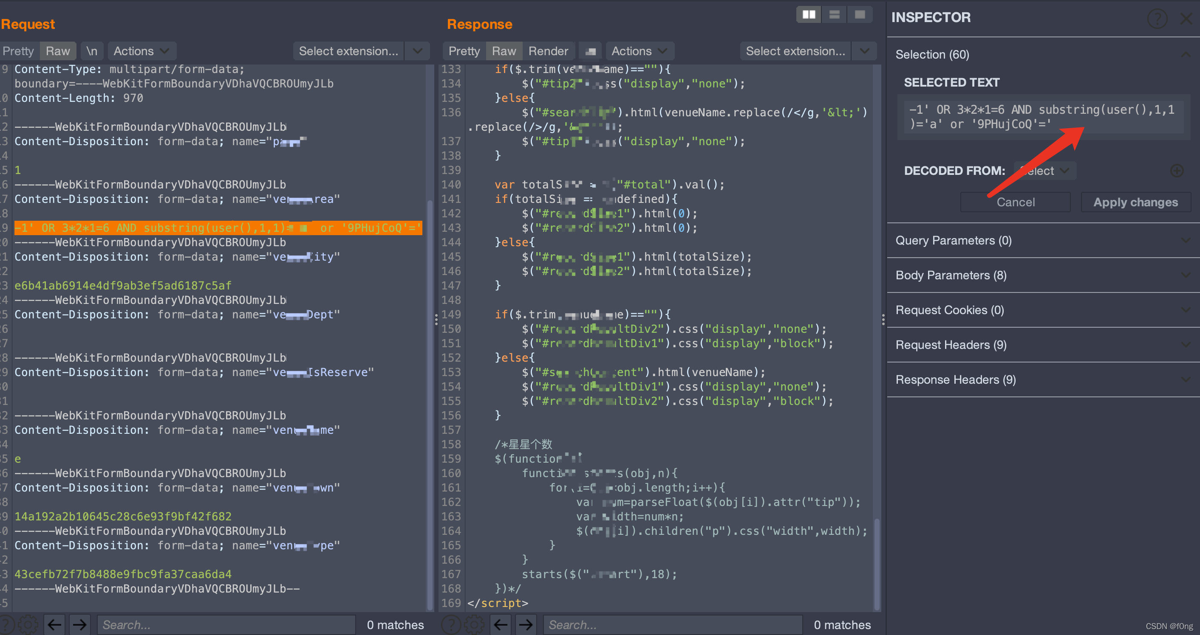
Task: Switch to vertical stacked layout icon
Action: 834,15
